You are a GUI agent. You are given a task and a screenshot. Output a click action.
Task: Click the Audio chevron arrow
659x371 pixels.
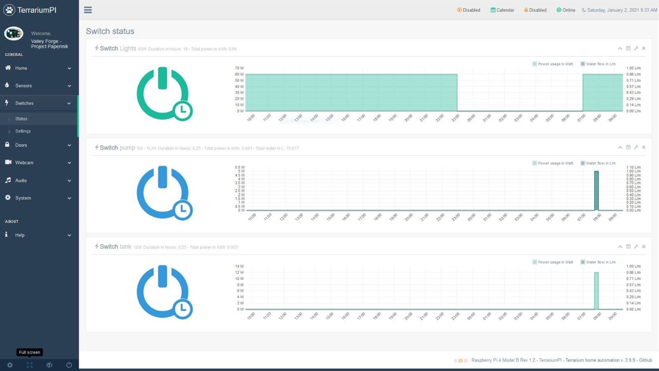click(x=69, y=181)
